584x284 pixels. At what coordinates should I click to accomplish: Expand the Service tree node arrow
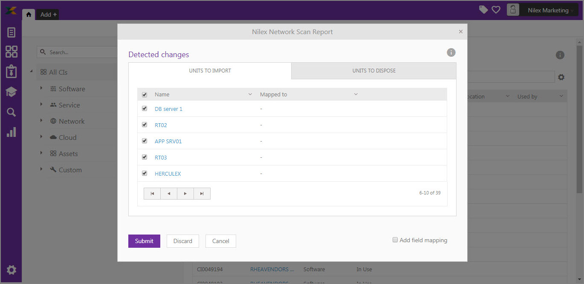41,104
